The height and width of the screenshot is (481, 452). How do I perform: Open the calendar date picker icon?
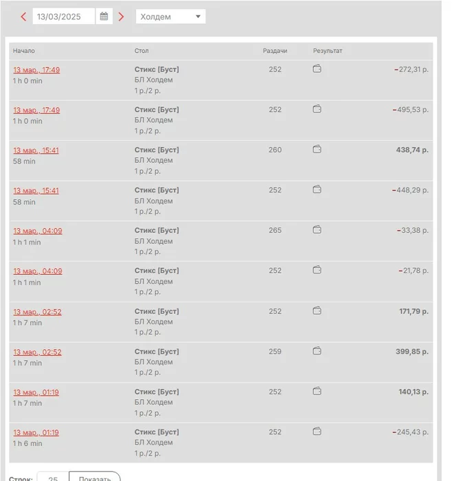point(104,16)
